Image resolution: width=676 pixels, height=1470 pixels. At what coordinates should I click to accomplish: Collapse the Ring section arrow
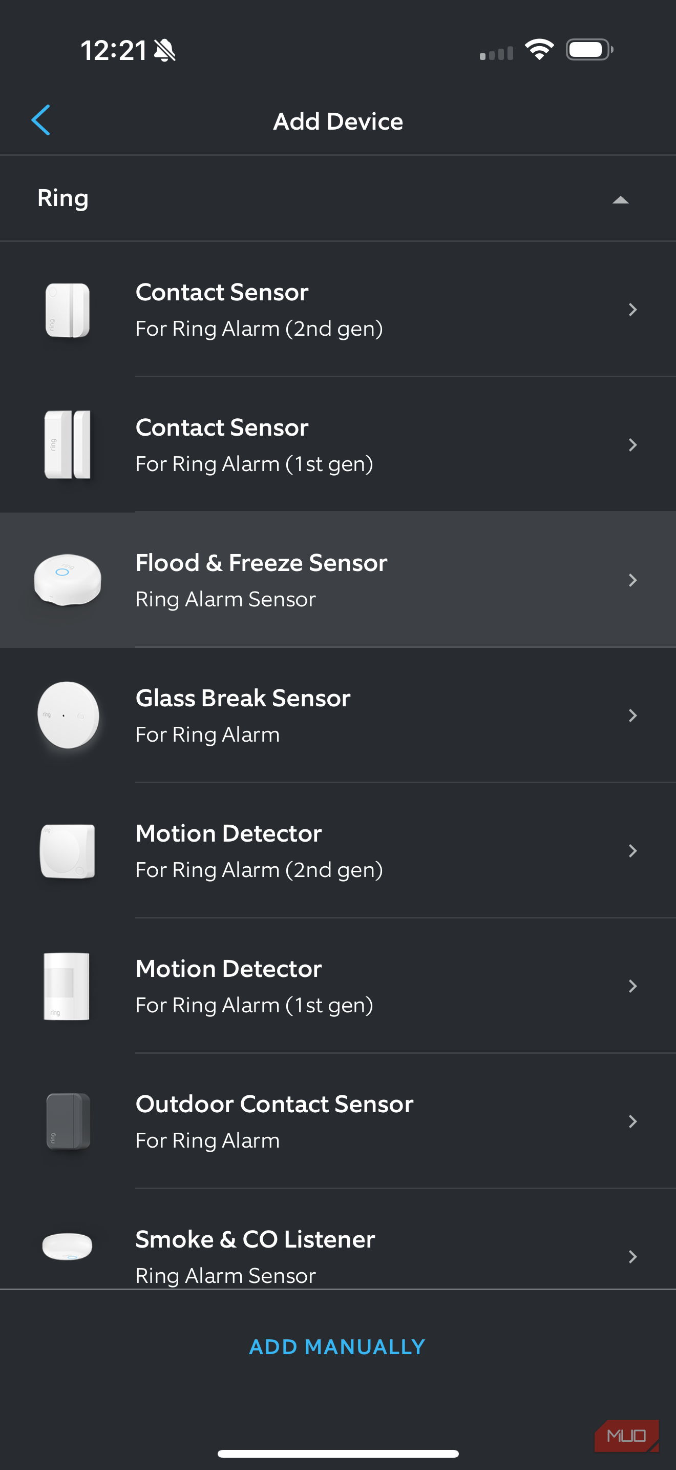[620, 200]
